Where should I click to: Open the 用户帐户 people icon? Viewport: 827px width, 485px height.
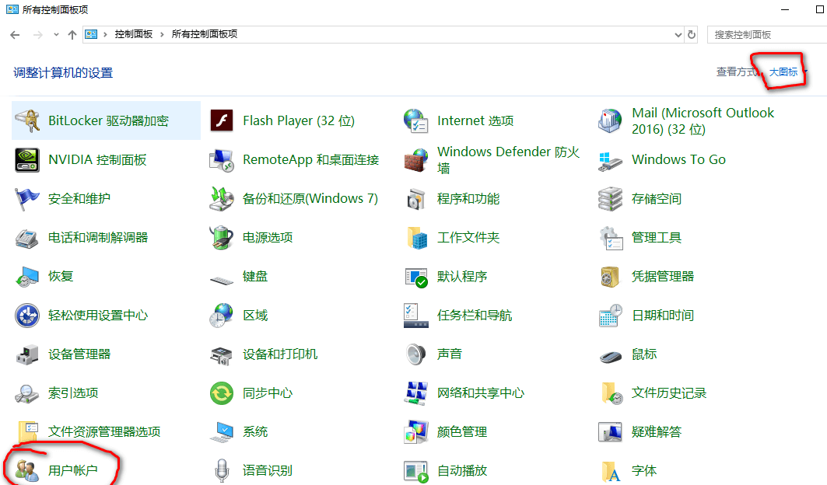[x=27, y=471]
